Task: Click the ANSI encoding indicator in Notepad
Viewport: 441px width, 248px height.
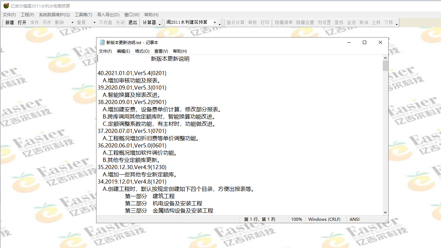Action: [354, 219]
